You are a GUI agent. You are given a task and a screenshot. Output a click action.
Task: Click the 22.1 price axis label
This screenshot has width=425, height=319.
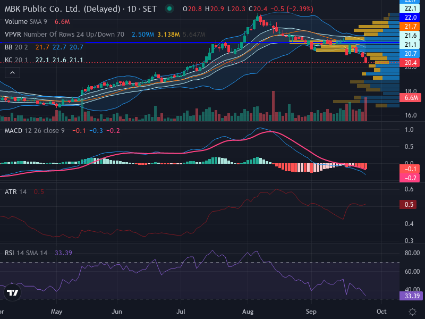(410, 9)
